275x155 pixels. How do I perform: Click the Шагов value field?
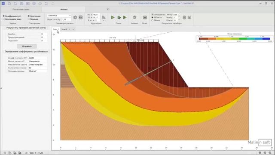(175, 20)
